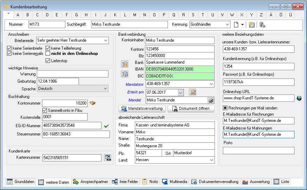307x190 pixels.
Task: Open the Erteilt am date picker arrow
Action: 180,92
